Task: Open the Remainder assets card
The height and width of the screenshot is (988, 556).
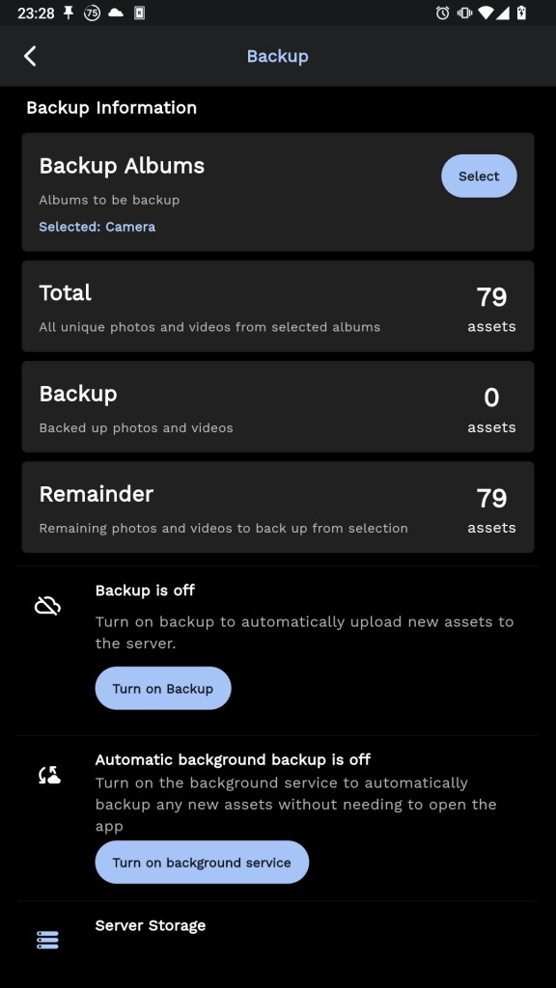Action: tap(278, 508)
